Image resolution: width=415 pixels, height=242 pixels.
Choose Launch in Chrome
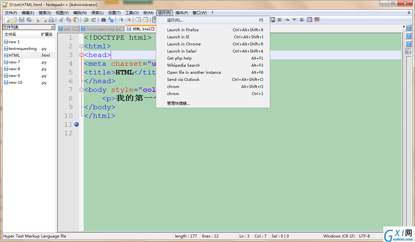tap(213, 44)
